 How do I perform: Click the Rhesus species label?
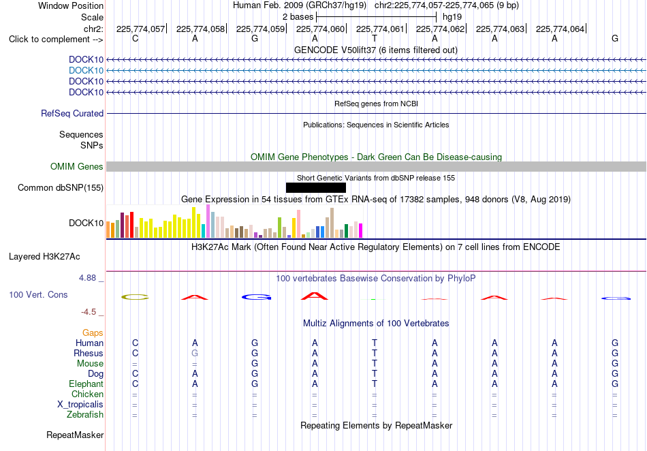click(x=89, y=354)
